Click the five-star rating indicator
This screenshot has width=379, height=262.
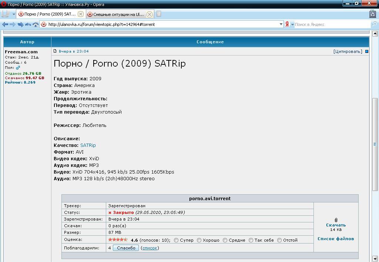[x=118, y=240]
